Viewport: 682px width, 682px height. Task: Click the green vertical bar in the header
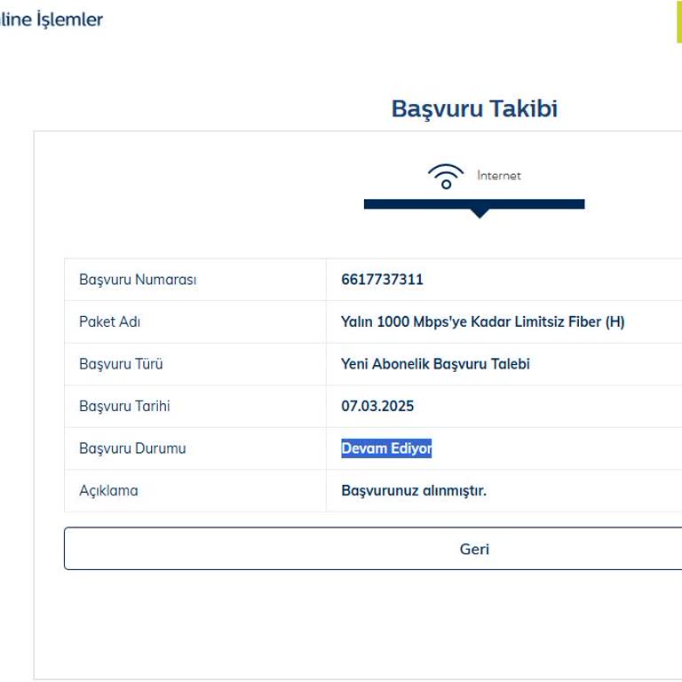click(678, 21)
